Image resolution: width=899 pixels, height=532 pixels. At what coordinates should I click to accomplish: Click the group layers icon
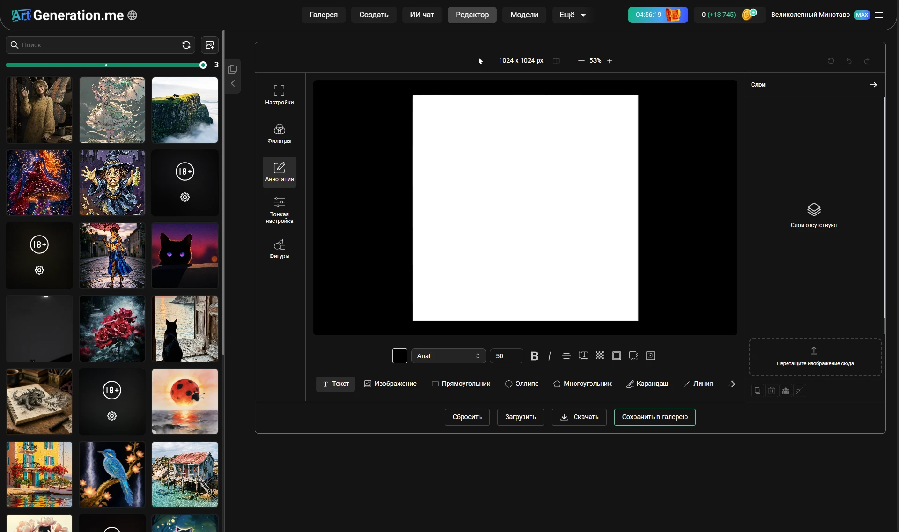click(786, 391)
